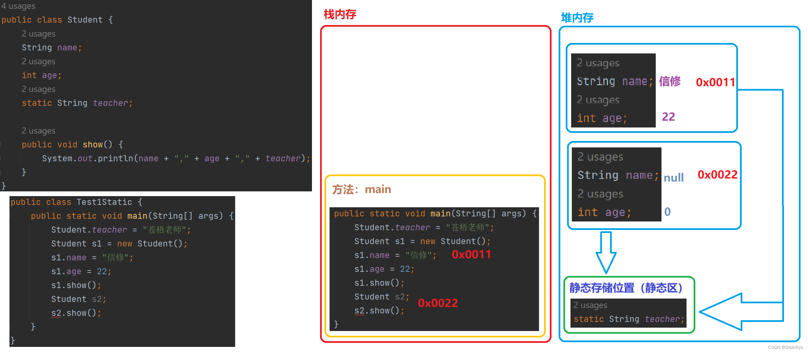Click "2 usages" hint above public void show()

(x=39, y=131)
